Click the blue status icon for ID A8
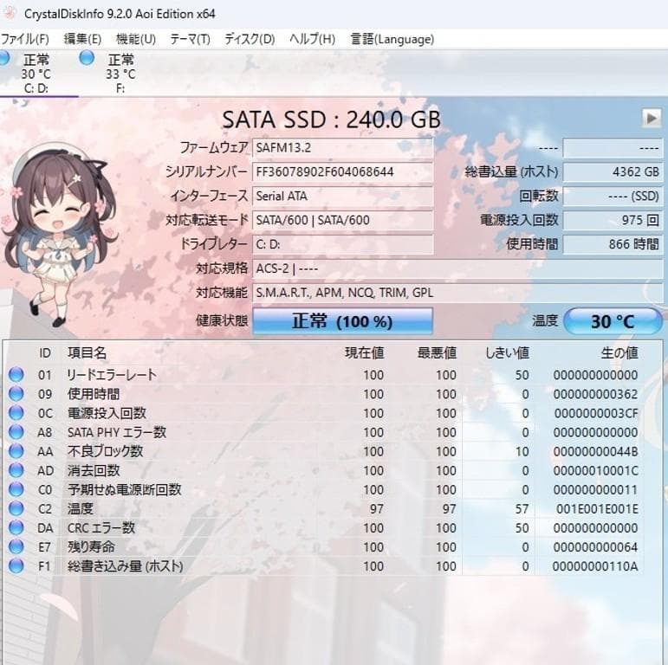Viewport: 668px width, 665px height. [16, 432]
